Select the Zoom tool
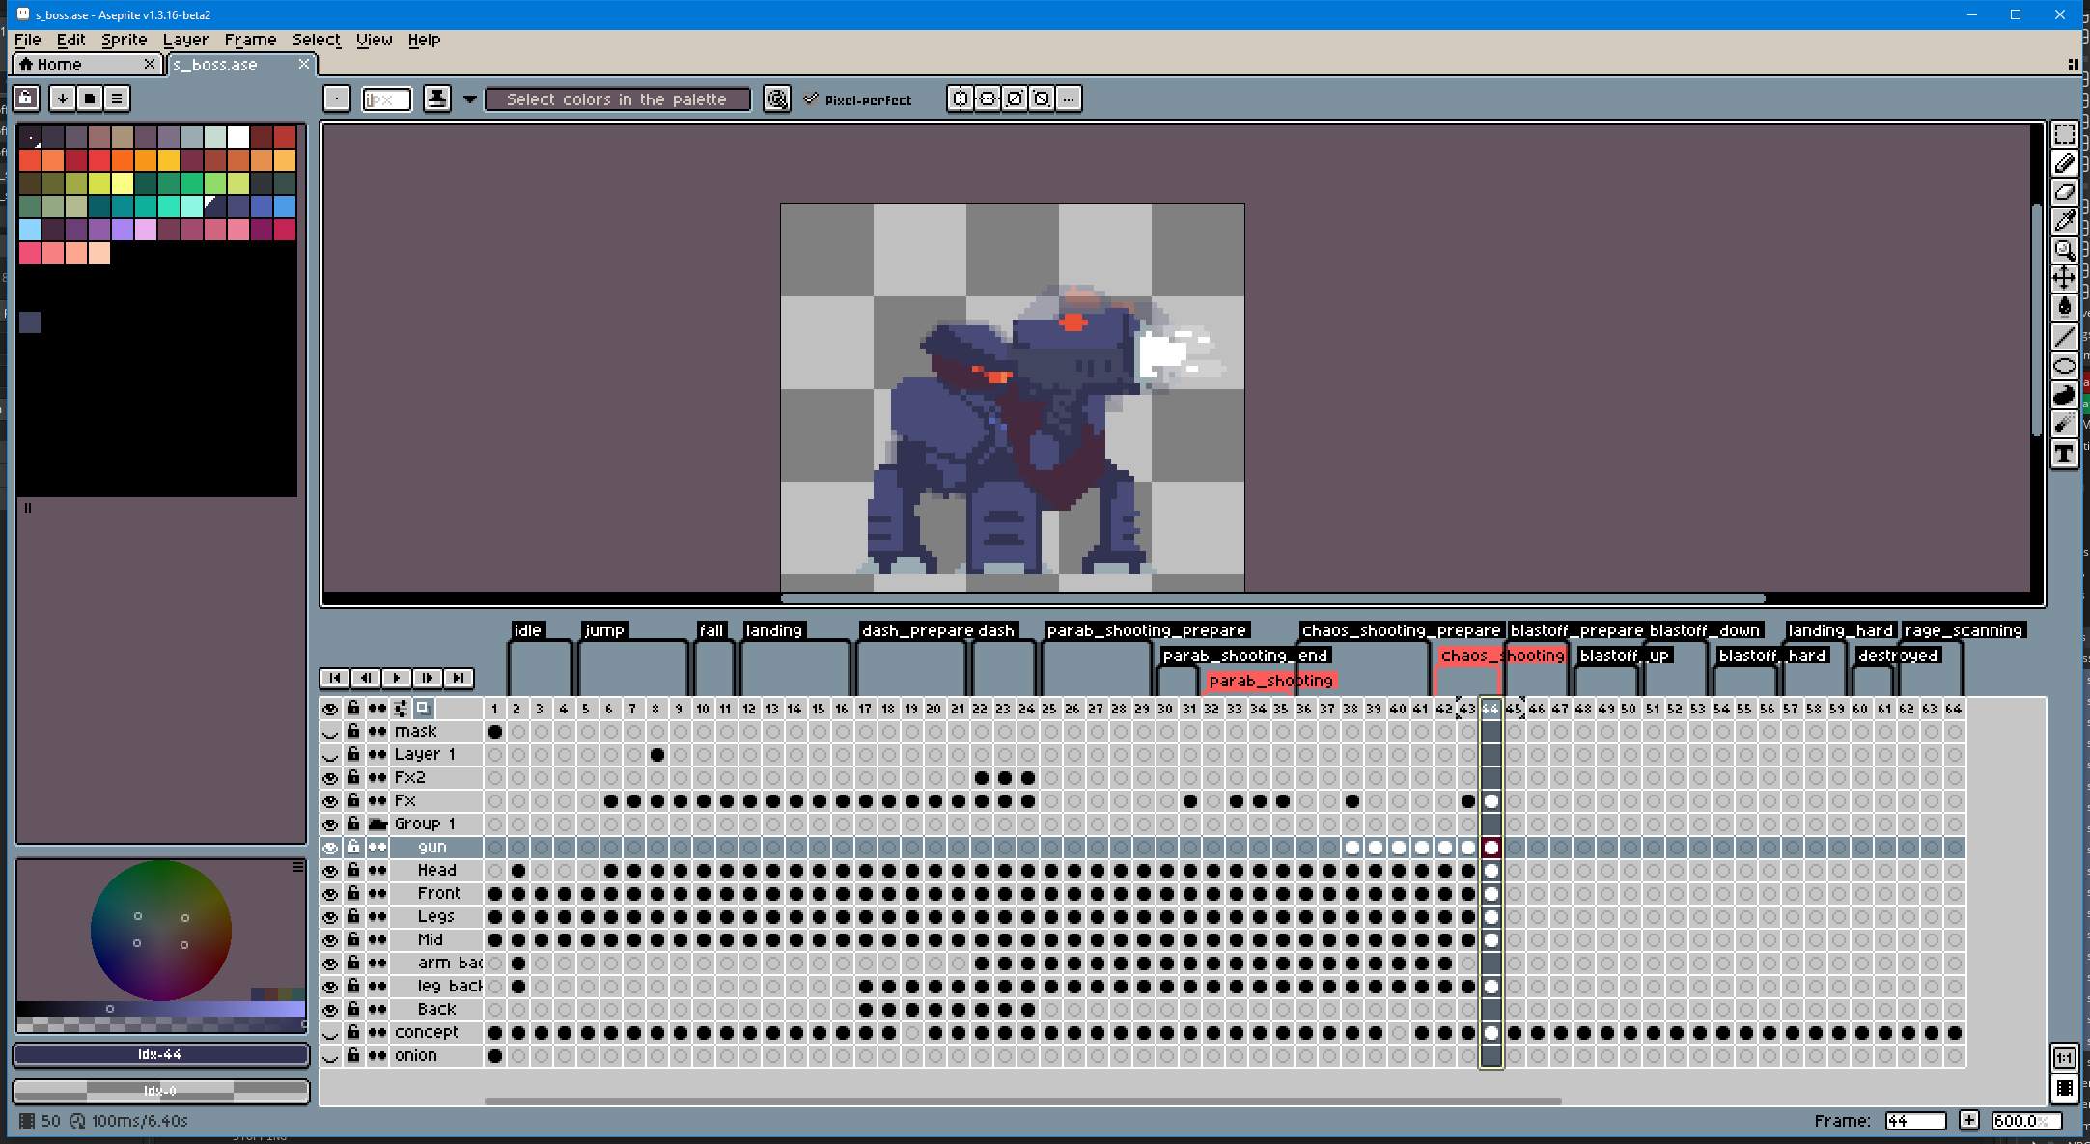This screenshot has height=1144, width=2090. 2064,250
